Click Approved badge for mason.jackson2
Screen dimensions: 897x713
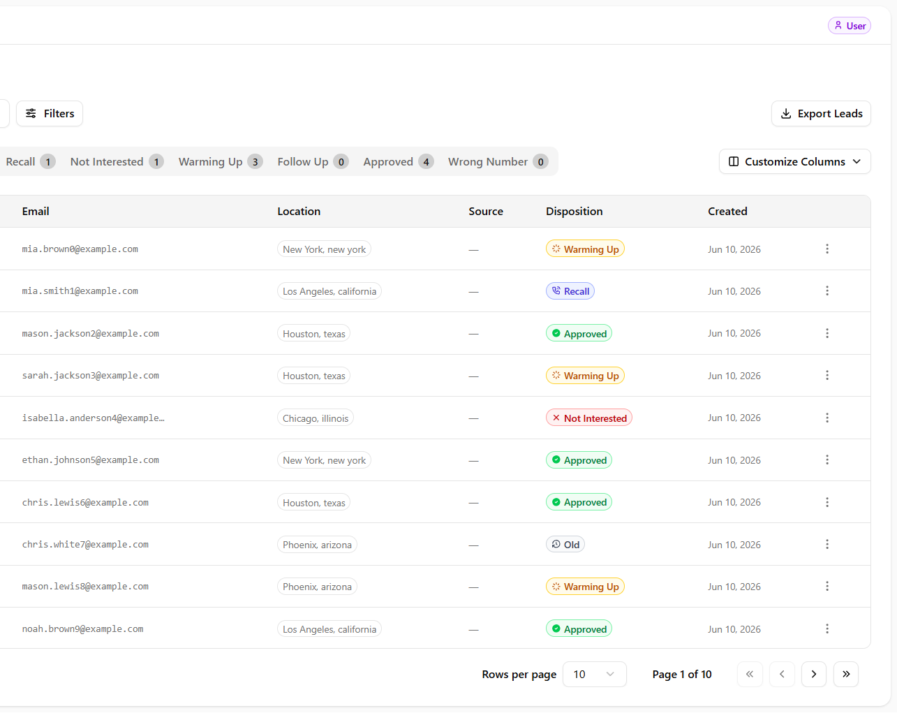[579, 334]
